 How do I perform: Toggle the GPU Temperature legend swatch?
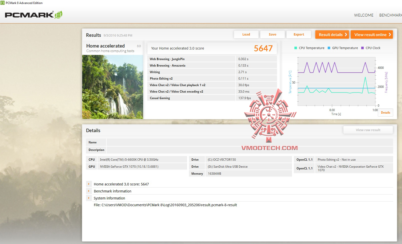pyautogui.click(x=328, y=48)
